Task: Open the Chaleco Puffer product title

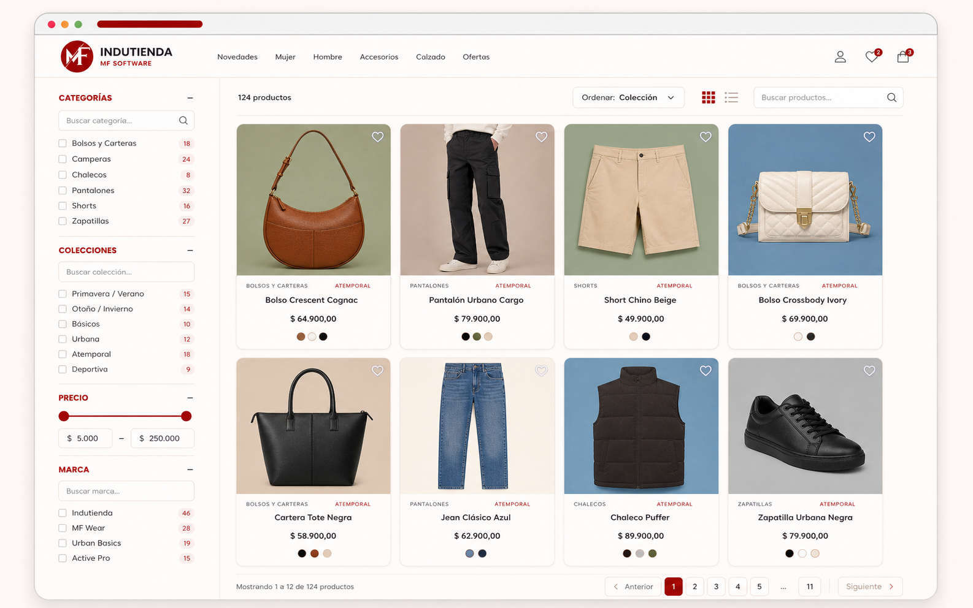Action: coord(640,517)
